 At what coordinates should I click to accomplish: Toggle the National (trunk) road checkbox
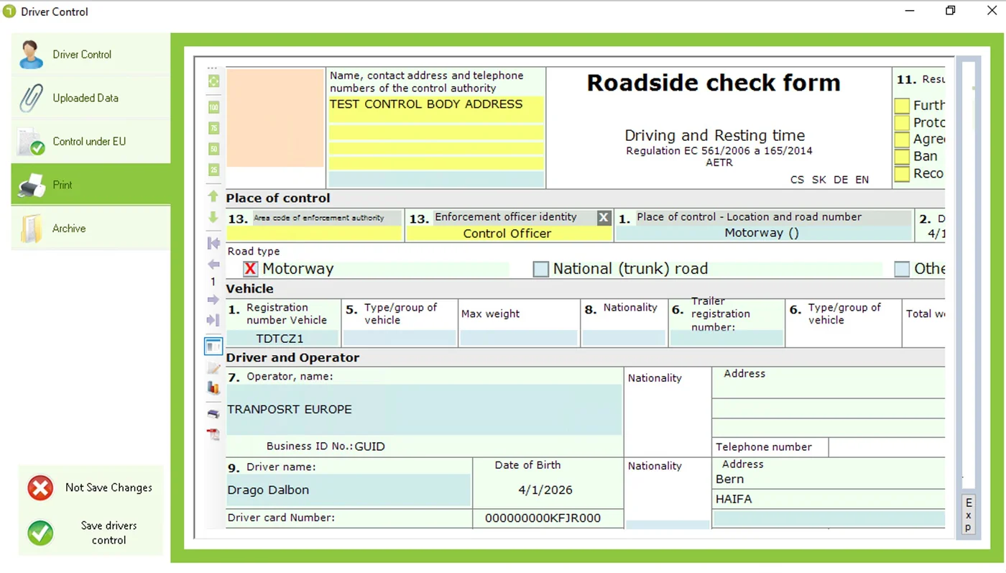(540, 268)
